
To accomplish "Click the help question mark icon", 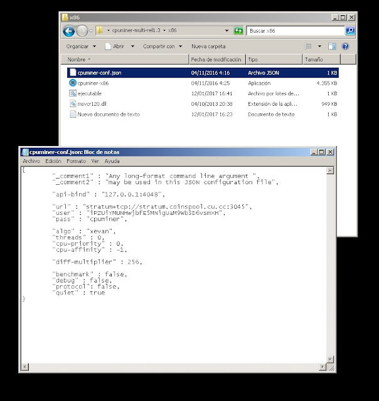I will click(x=345, y=46).
